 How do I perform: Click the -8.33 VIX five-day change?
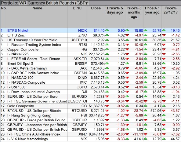coord(121,139)
